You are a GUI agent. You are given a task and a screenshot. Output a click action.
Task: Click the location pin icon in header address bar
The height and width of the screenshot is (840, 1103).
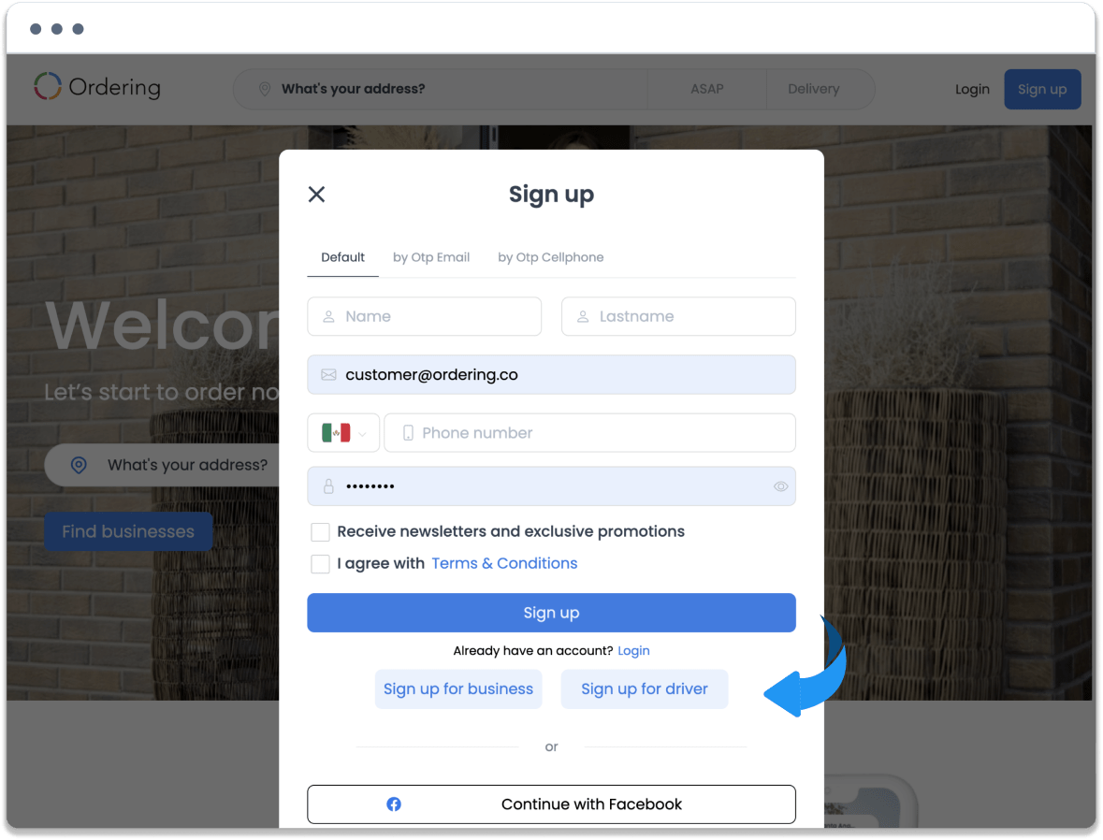(x=265, y=90)
